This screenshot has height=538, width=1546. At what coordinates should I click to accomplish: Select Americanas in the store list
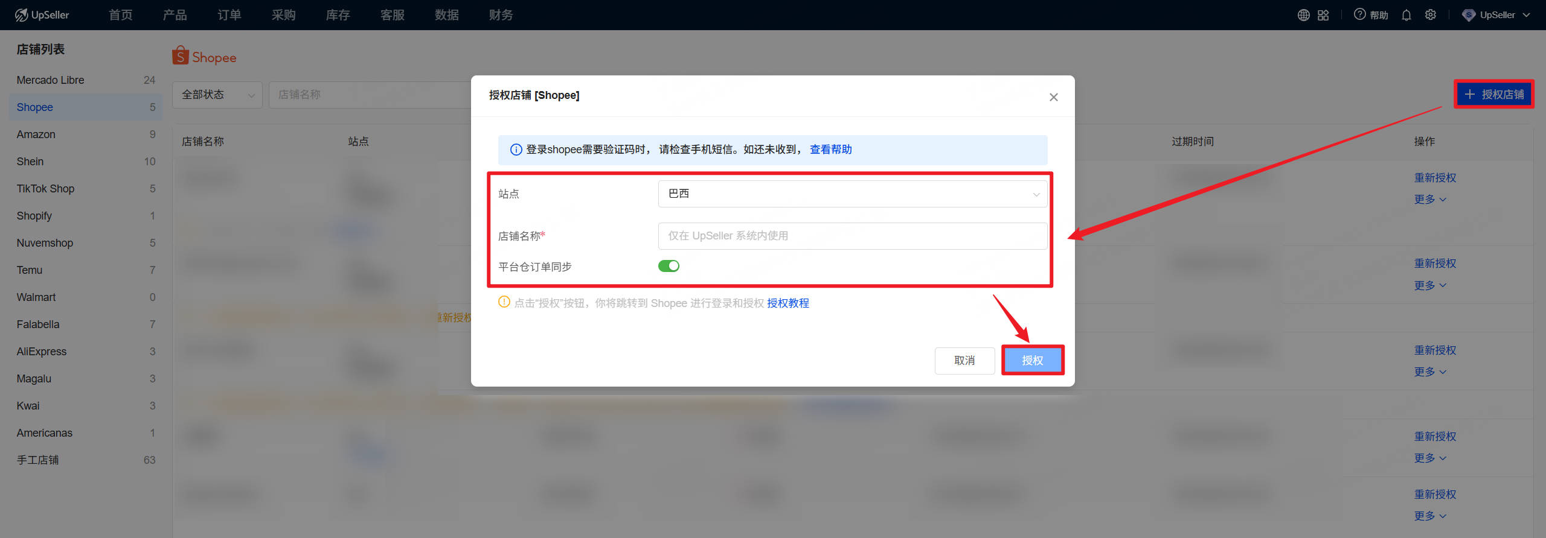pos(86,433)
